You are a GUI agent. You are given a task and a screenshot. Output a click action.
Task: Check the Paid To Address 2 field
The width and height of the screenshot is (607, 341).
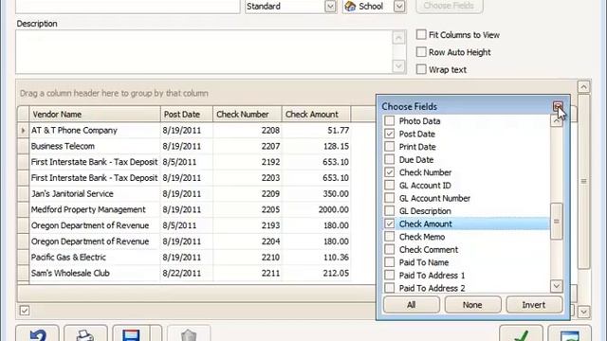click(390, 288)
